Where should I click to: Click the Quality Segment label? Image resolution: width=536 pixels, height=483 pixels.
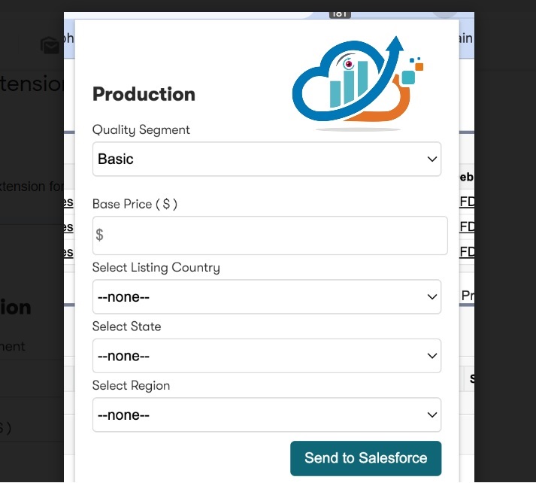click(141, 130)
